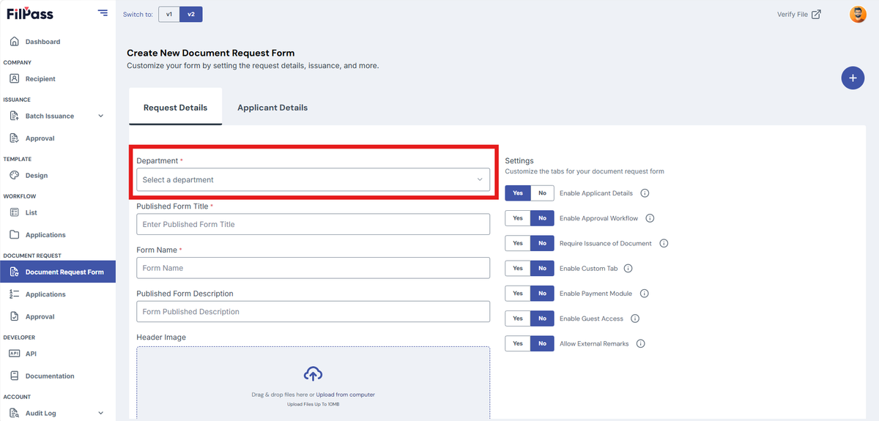Viewport: 879px width, 421px height.
Task: Click the Design palette icon
Action: pos(14,175)
